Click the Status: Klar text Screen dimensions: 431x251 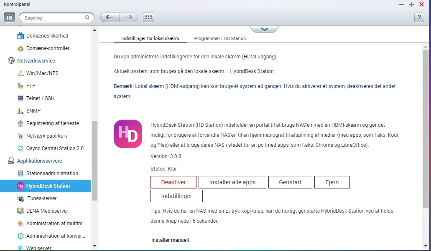tap(163, 169)
